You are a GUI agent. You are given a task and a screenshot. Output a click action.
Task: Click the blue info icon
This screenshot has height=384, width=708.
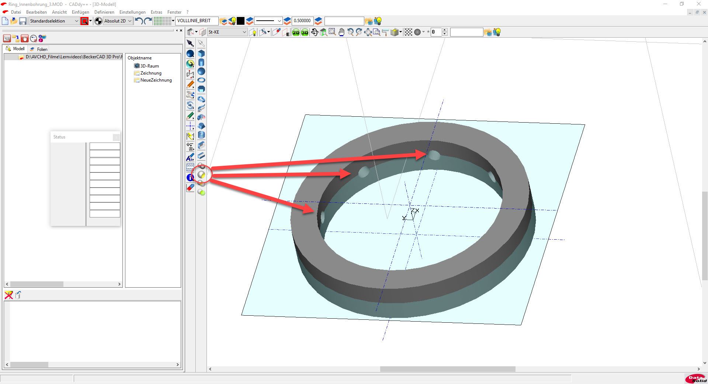tap(190, 178)
